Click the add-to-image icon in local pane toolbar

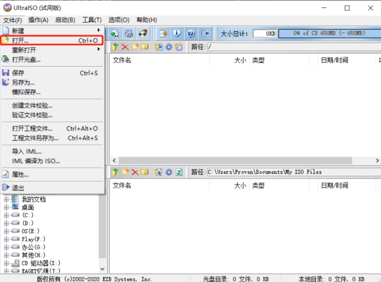159,172
